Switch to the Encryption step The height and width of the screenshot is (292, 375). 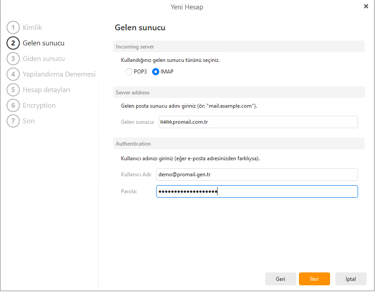[x=39, y=105]
